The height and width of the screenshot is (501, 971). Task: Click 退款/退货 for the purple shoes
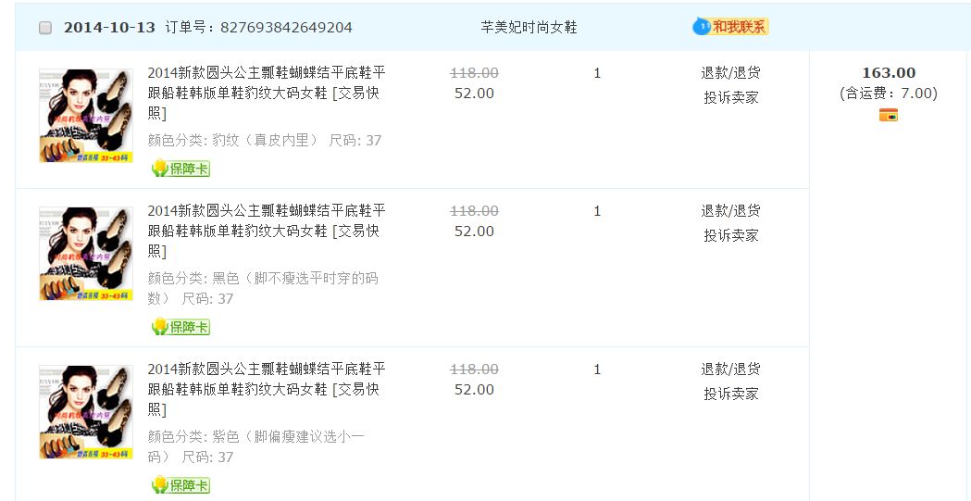(x=730, y=369)
